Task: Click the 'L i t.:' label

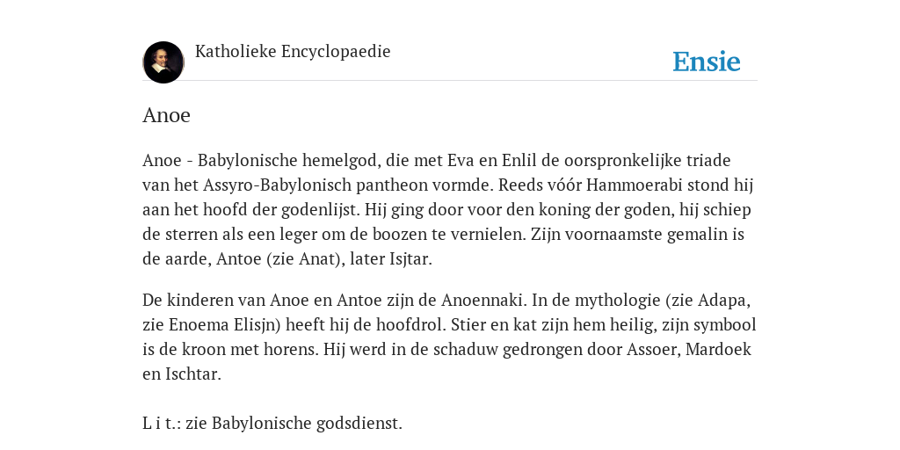Action: coord(162,424)
